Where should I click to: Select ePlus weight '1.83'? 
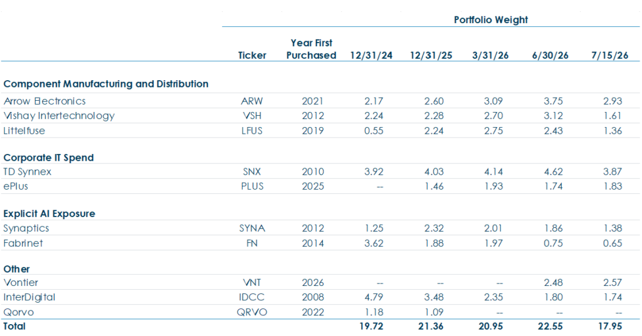[613, 186]
